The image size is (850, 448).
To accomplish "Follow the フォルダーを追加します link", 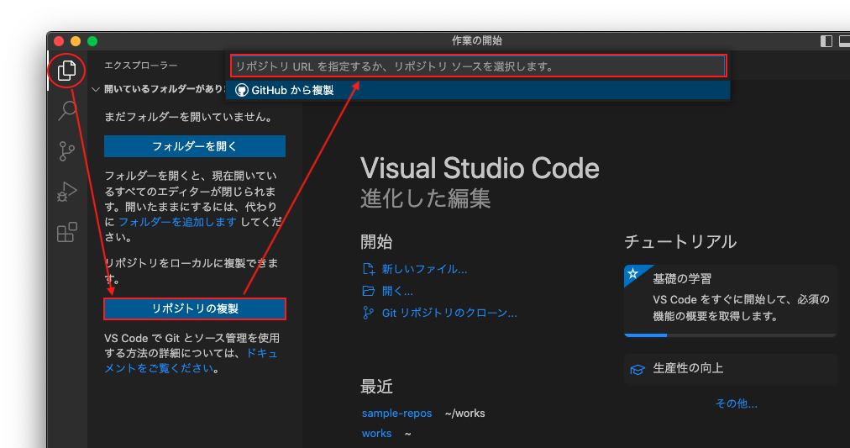I will point(177,222).
